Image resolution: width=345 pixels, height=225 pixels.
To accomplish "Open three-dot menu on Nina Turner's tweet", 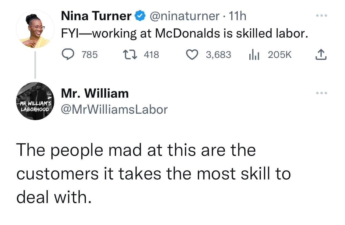I will (321, 16).
